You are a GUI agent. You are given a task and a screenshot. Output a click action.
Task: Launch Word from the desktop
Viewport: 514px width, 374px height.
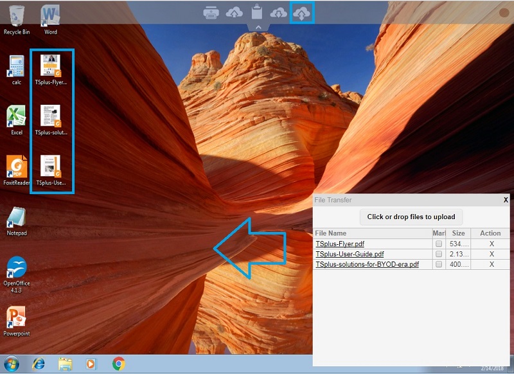pyautogui.click(x=50, y=14)
